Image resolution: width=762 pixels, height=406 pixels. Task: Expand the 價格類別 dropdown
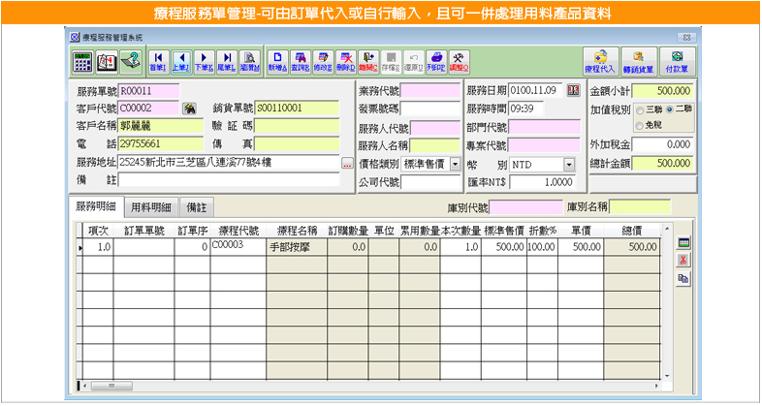(455, 165)
